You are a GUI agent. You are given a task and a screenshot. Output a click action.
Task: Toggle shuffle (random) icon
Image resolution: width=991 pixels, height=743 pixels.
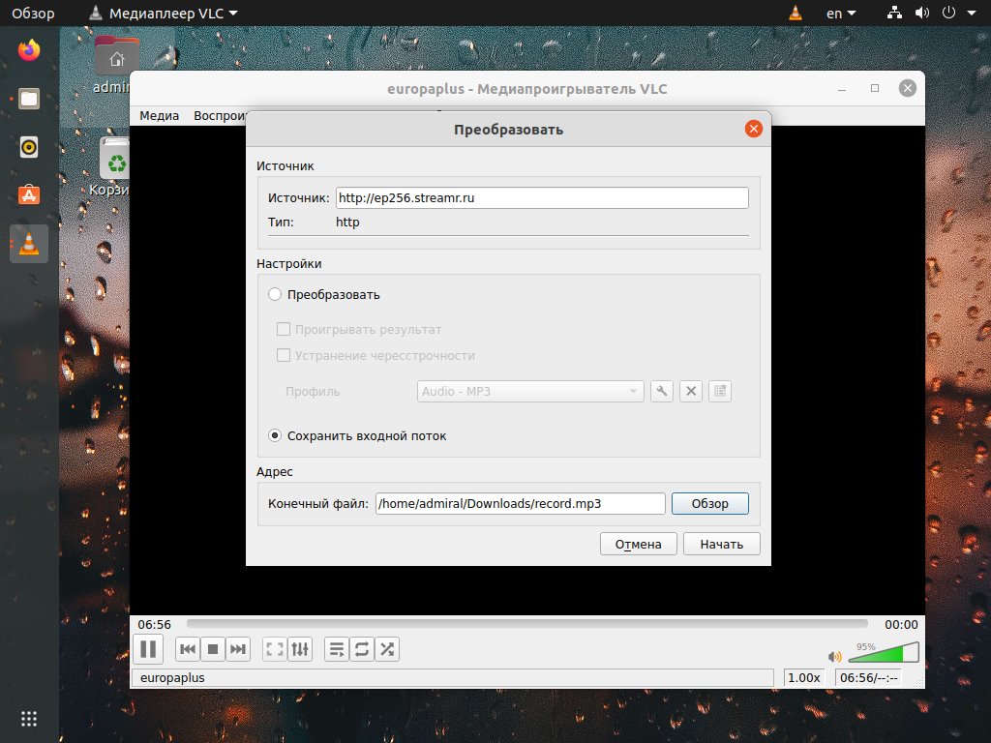(387, 649)
